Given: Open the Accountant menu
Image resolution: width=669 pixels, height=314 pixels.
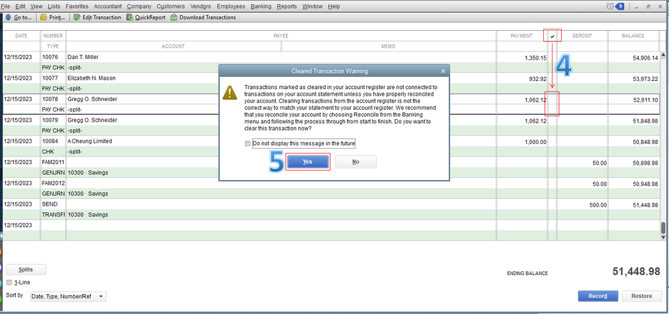Looking at the screenshot, I should pyautogui.click(x=108, y=7).
